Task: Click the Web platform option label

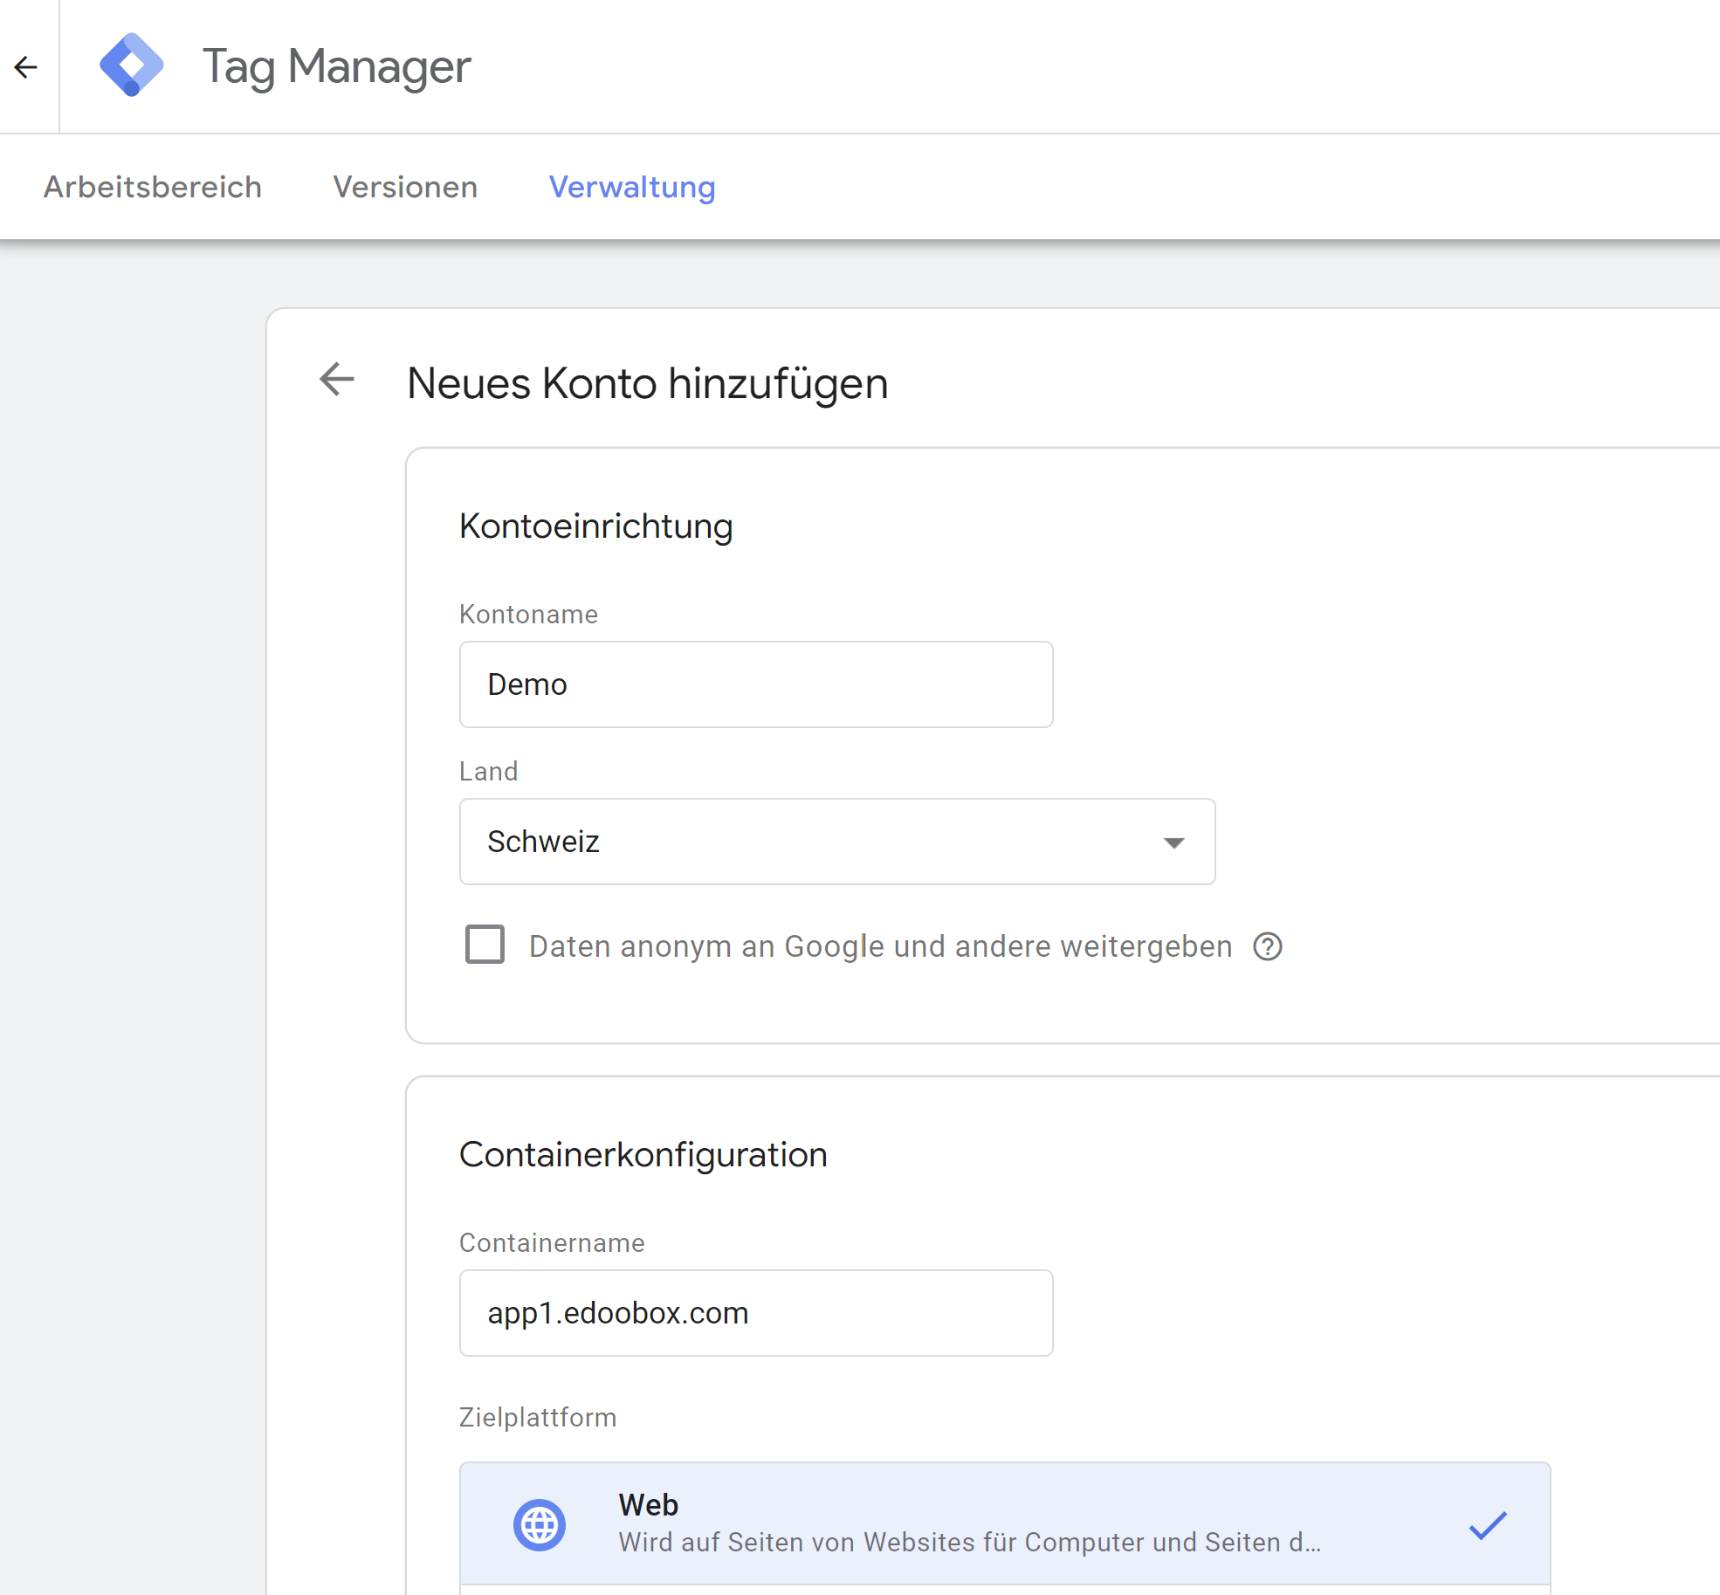Action: click(648, 1503)
